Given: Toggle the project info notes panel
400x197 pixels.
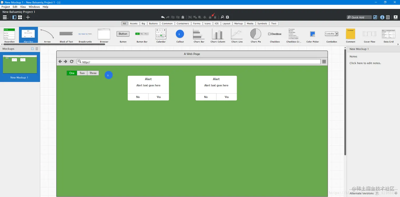Looking at the screenshot, I should coord(388,17).
